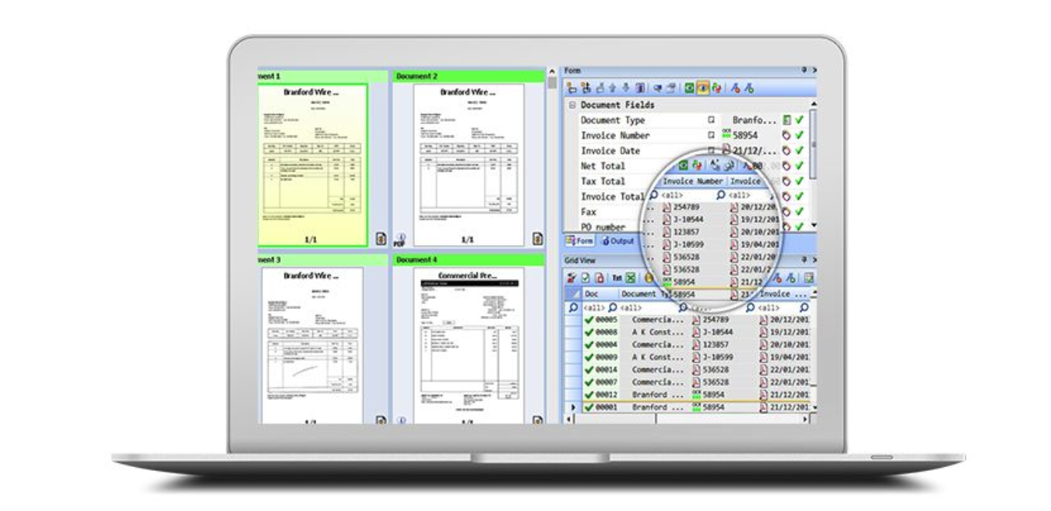Select the Document 4 header bar
The image size is (1051, 511).
469,260
